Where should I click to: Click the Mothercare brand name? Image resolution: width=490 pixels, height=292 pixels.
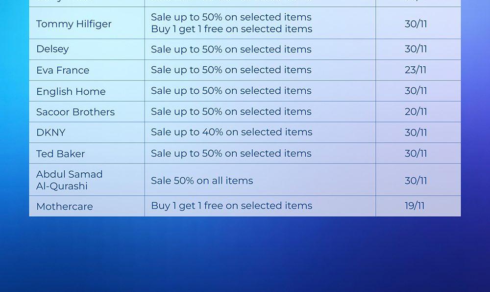64,207
